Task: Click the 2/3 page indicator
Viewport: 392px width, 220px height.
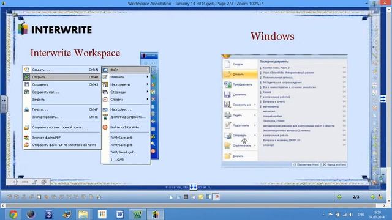Action: (x=356, y=197)
